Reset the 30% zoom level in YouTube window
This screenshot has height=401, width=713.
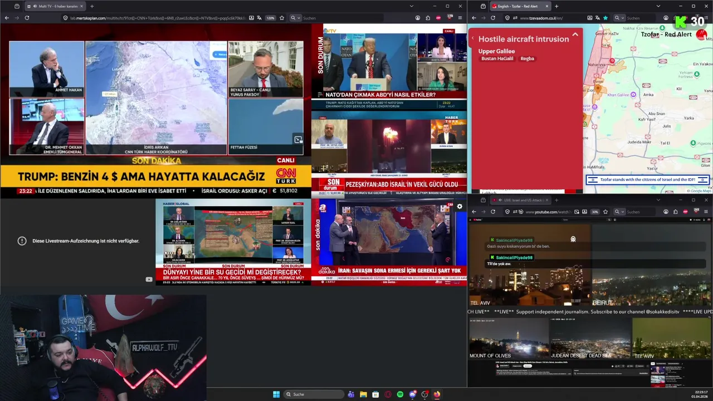point(595,212)
